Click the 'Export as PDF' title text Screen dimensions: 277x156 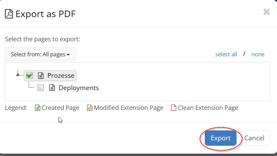point(46,14)
